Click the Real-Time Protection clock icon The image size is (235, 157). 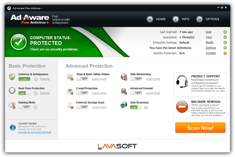[x=12, y=90]
